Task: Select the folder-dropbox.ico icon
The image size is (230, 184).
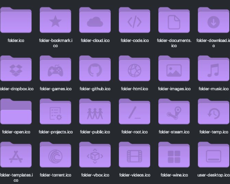Action: point(16,70)
